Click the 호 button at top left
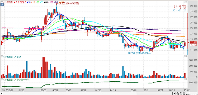The image size is (198, 95). [x=2, y=4]
